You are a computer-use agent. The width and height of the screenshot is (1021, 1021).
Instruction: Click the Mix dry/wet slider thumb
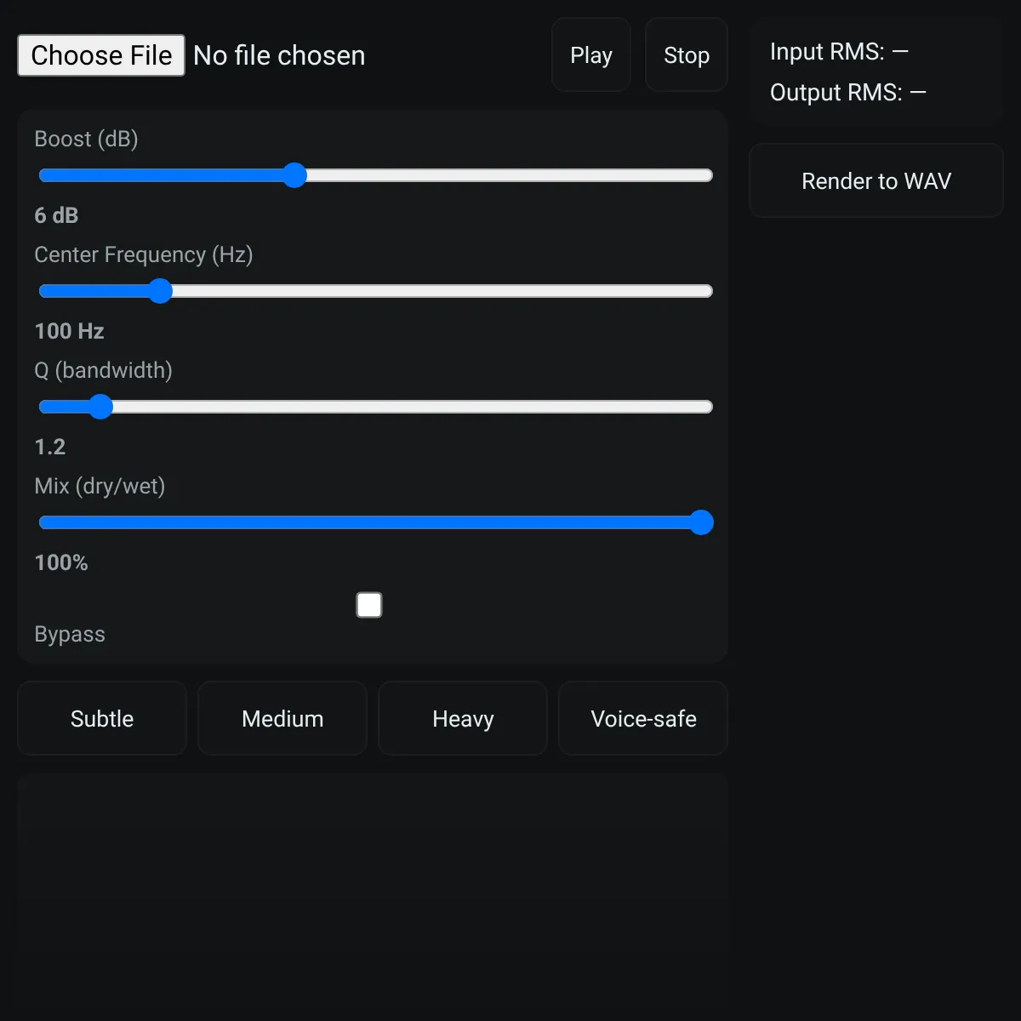[701, 522]
